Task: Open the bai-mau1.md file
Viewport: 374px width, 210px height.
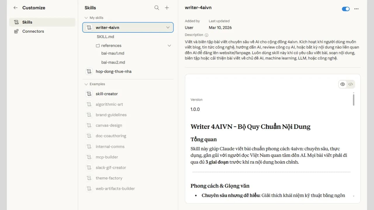Action: [113, 53]
